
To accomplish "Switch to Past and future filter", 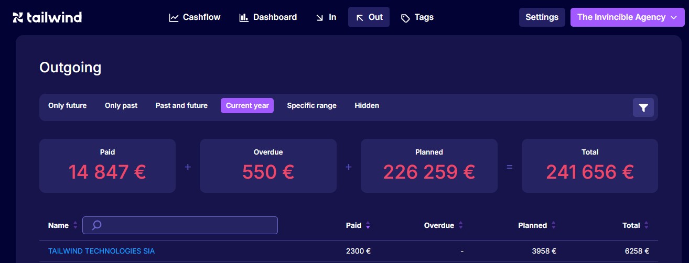I will pos(181,105).
